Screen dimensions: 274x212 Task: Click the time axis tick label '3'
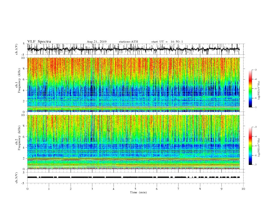(x=92, y=189)
